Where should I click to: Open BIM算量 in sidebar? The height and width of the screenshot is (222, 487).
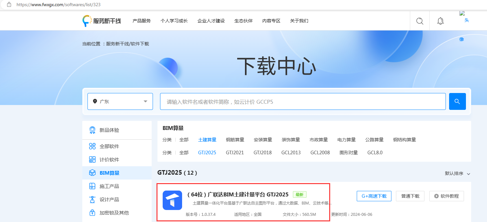pos(117,173)
